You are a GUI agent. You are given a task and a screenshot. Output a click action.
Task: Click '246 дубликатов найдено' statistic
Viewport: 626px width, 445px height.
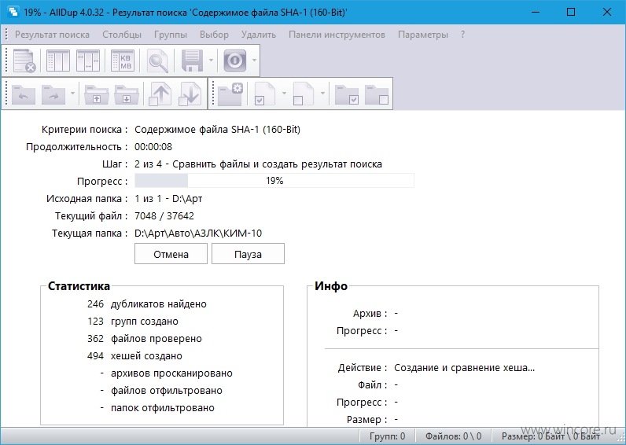[x=147, y=304]
